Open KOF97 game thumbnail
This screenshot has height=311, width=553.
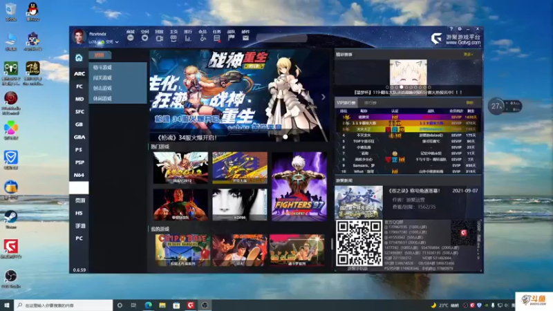click(x=299, y=187)
